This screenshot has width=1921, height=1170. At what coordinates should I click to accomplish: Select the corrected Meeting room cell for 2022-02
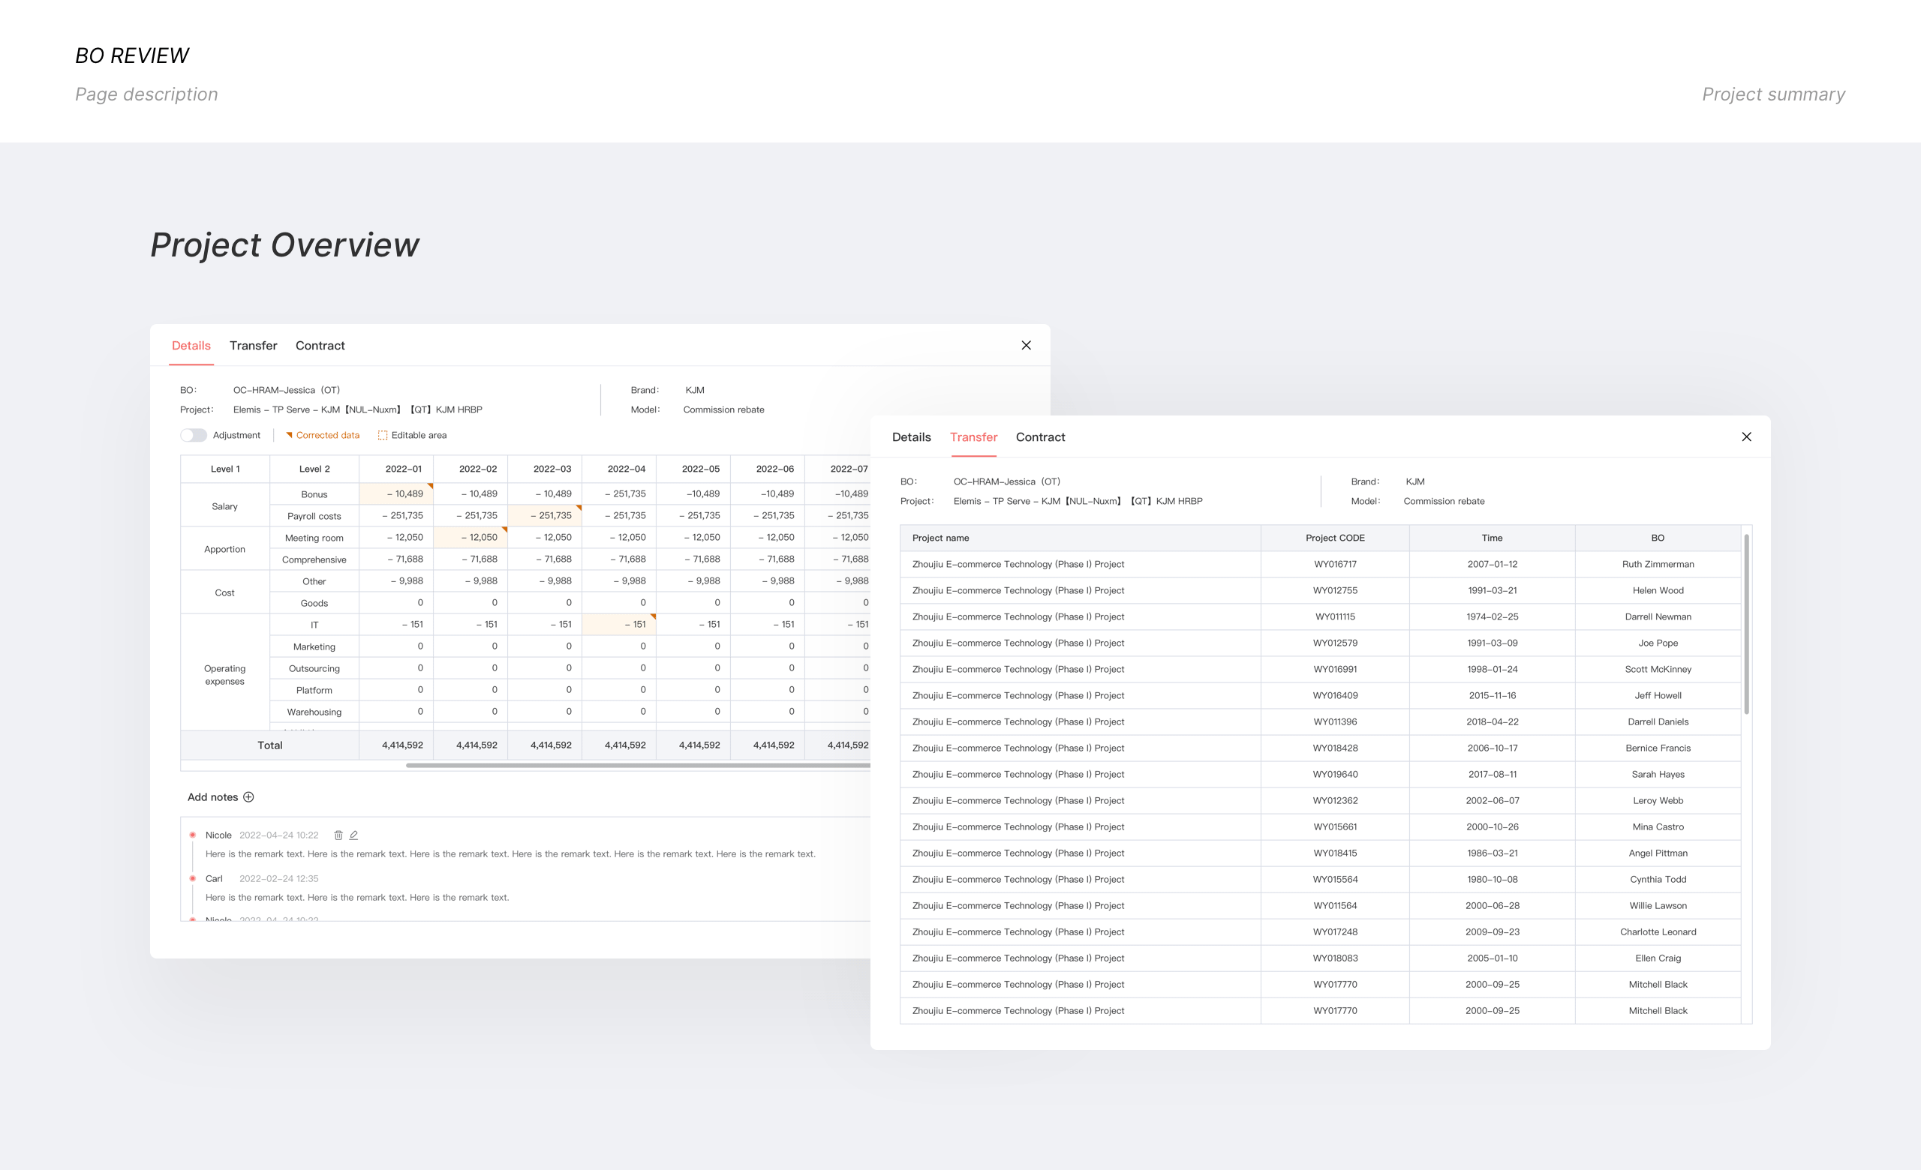tap(470, 538)
